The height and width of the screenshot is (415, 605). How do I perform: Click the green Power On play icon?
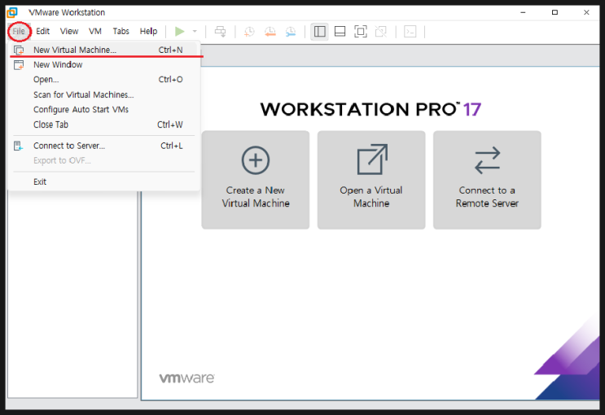[x=179, y=31]
